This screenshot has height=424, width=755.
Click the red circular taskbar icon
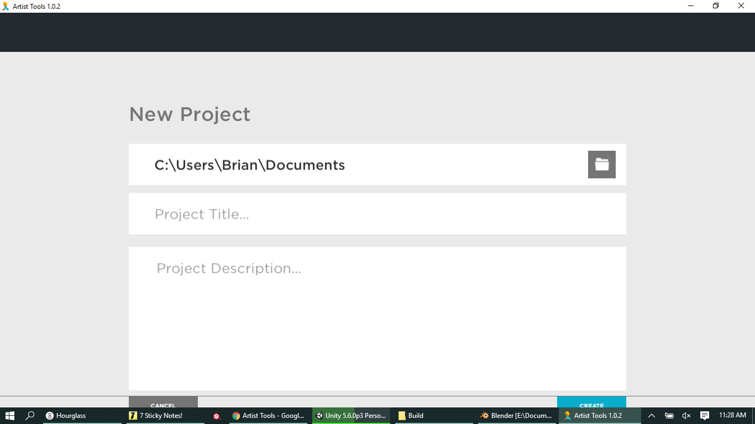click(217, 416)
